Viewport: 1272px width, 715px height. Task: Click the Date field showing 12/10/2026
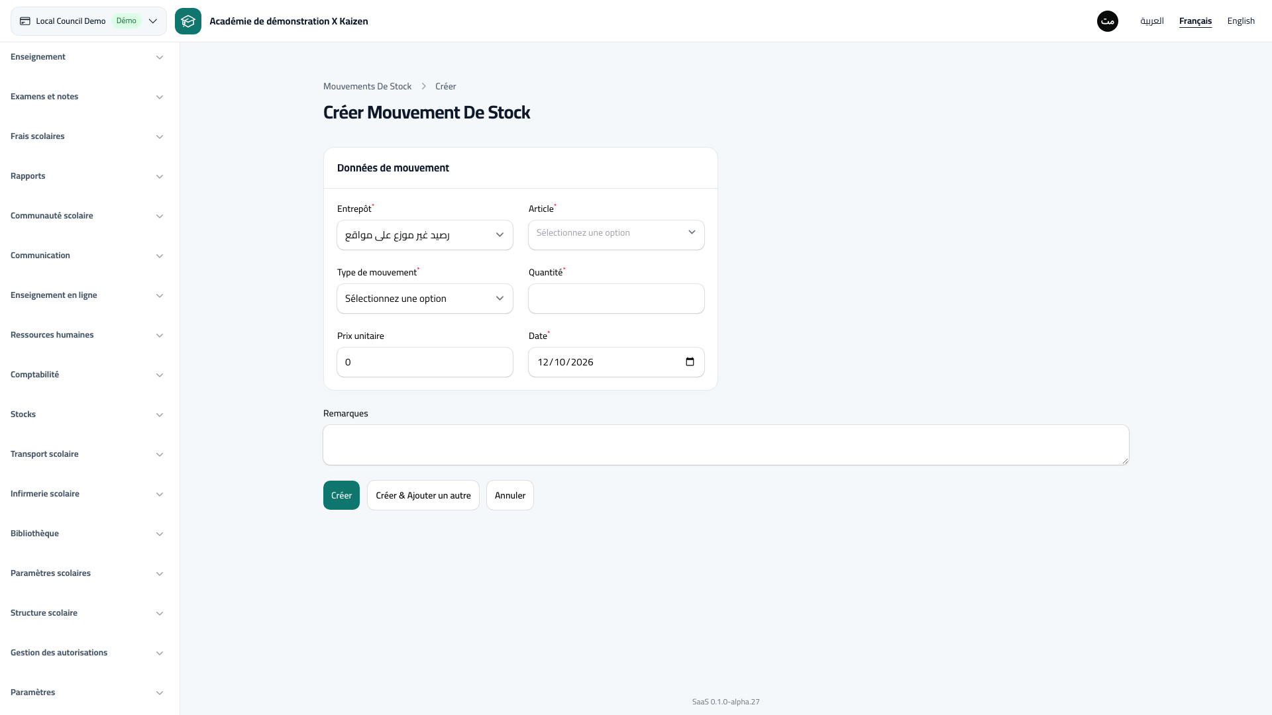pos(616,362)
